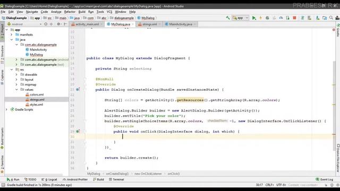340x191 pixels.
Task: Switch to the activity_main.xml tab
Action: [x=87, y=24]
